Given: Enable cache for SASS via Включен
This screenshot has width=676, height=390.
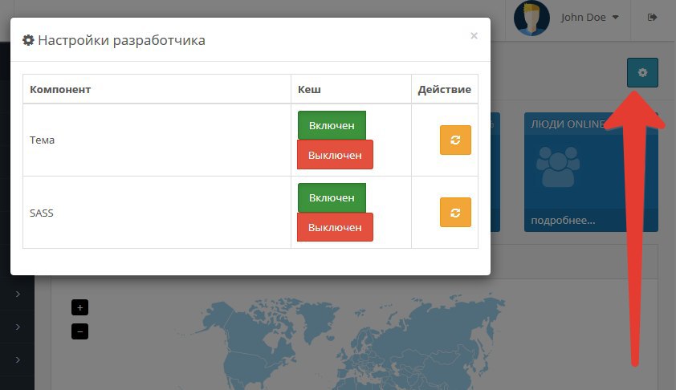Looking at the screenshot, I should [332, 197].
